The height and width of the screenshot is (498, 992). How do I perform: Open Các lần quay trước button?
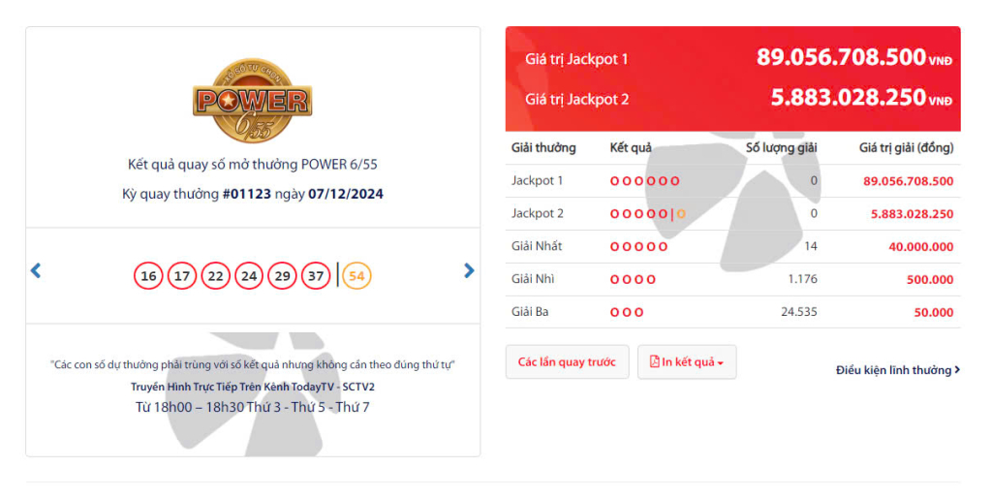(567, 362)
